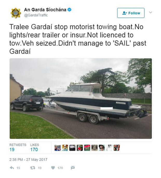Reply to the tweet using arrow icon

point(12,168)
